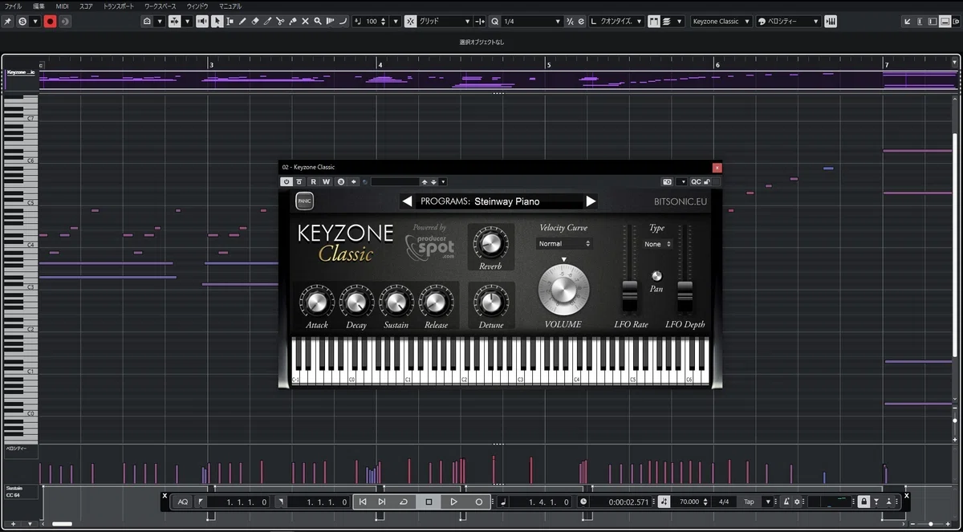Viewport: 963px width, 532px height.
Task: Open insert velocity 100 dropdown arrow
Action: [x=396, y=21]
